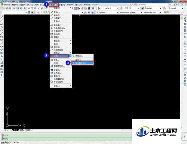The image size is (187, 144).
Task: Click the Help icon on standard toolbar
Action: click(x=93, y=8)
